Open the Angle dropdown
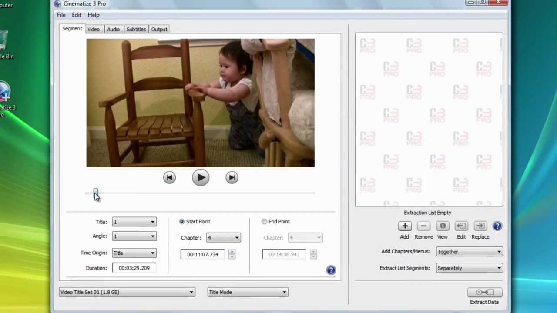 [134, 236]
